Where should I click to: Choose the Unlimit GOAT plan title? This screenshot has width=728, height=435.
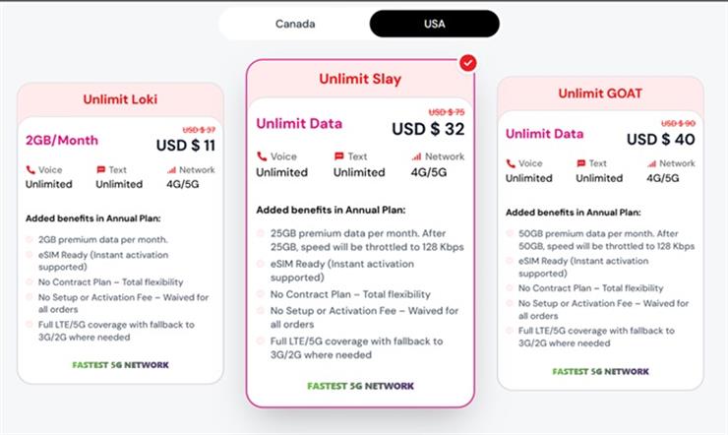tap(600, 93)
